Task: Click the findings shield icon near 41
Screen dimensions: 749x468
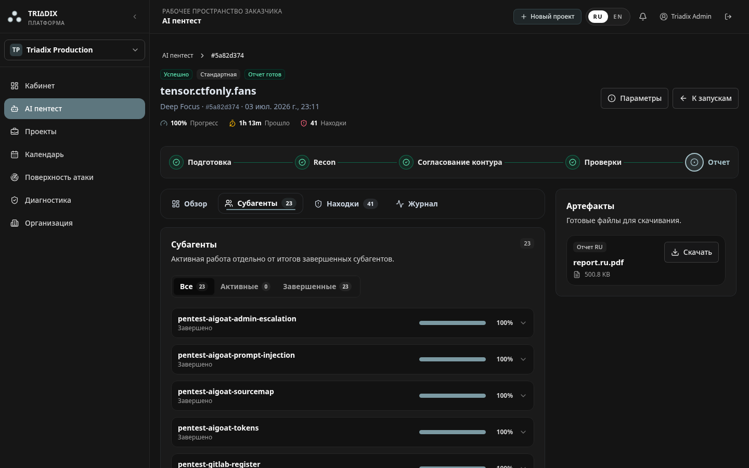Action: (304, 123)
